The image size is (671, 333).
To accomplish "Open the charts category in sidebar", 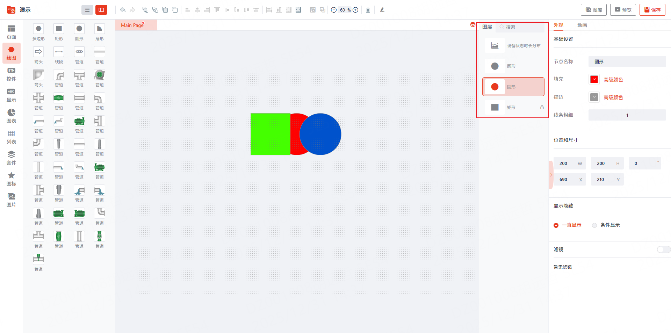I will 11,116.
